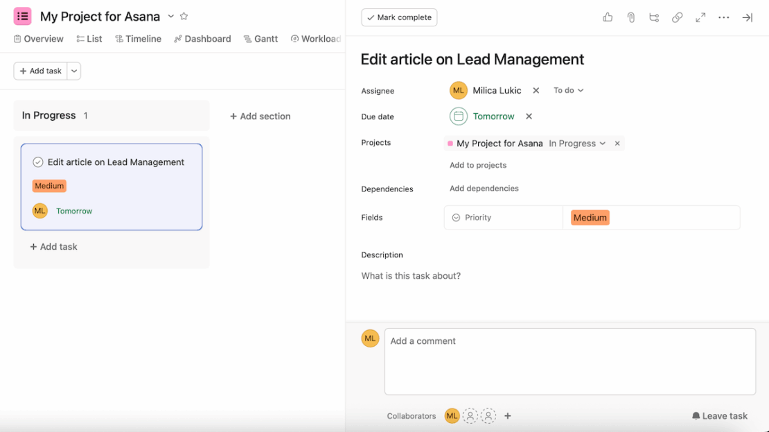This screenshot has height=432, width=769.
Task: Select the orange Medium priority tag
Action: [590, 217]
